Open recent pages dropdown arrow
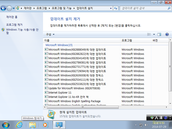172x129 pixels. (14, 8)
